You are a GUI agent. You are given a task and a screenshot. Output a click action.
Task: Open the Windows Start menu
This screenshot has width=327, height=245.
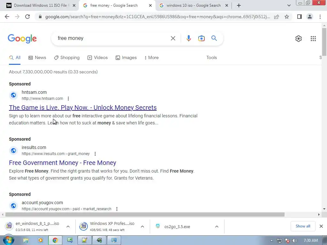click(8, 240)
